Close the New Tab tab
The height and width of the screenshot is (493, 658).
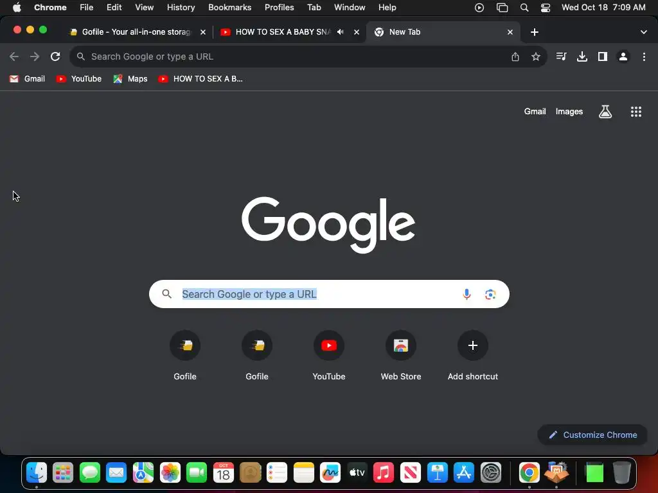(x=510, y=32)
